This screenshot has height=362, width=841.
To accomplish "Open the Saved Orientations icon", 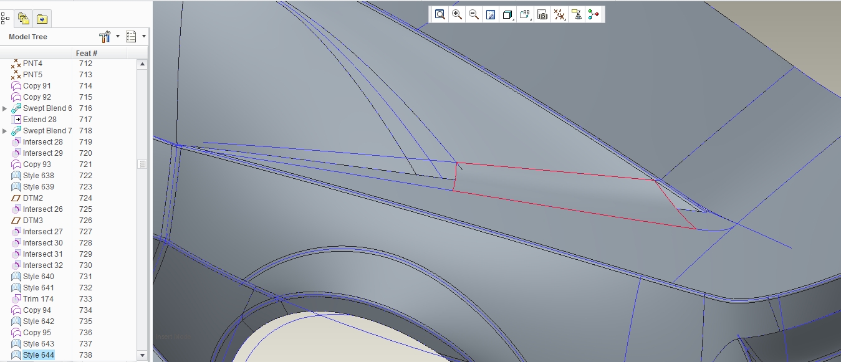I will point(525,14).
